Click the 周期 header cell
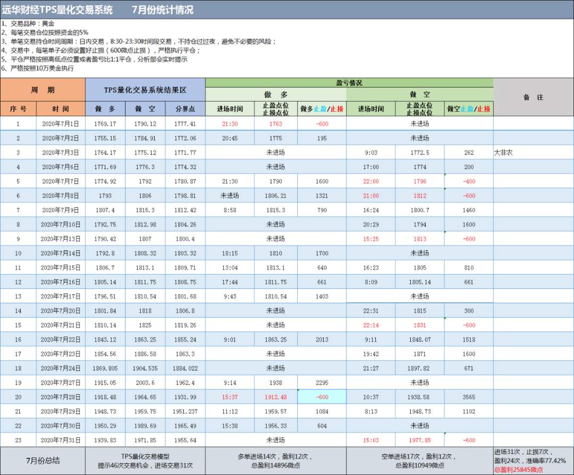The image size is (574, 475). click(43, 90)
